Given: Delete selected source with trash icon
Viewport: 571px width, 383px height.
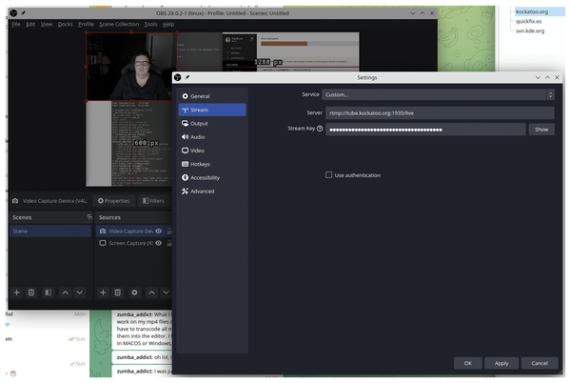Looking at the screenshot, I should 118,292.
